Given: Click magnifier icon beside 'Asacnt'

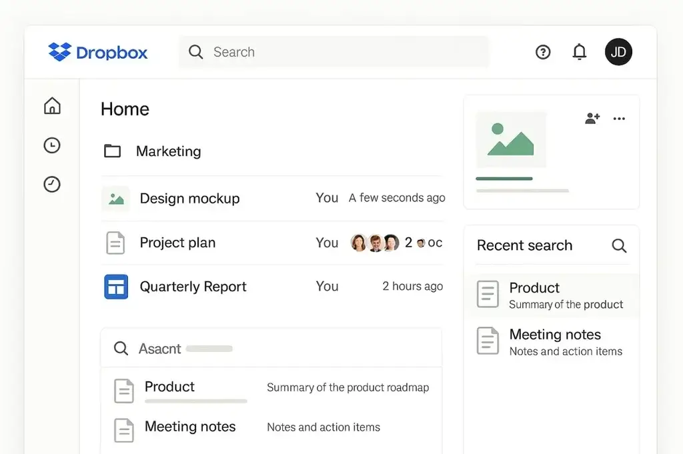Looking at the screenshot, I should [x=121, y=348].
